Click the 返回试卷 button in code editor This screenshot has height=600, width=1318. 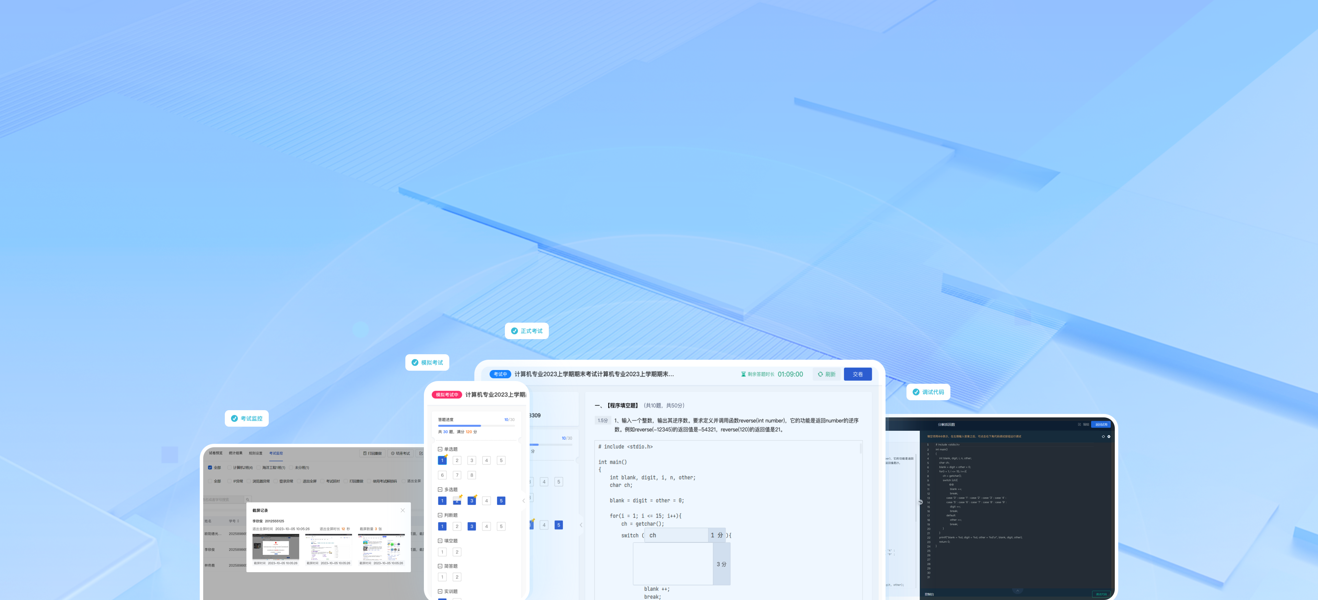[x=1101, y=424]
